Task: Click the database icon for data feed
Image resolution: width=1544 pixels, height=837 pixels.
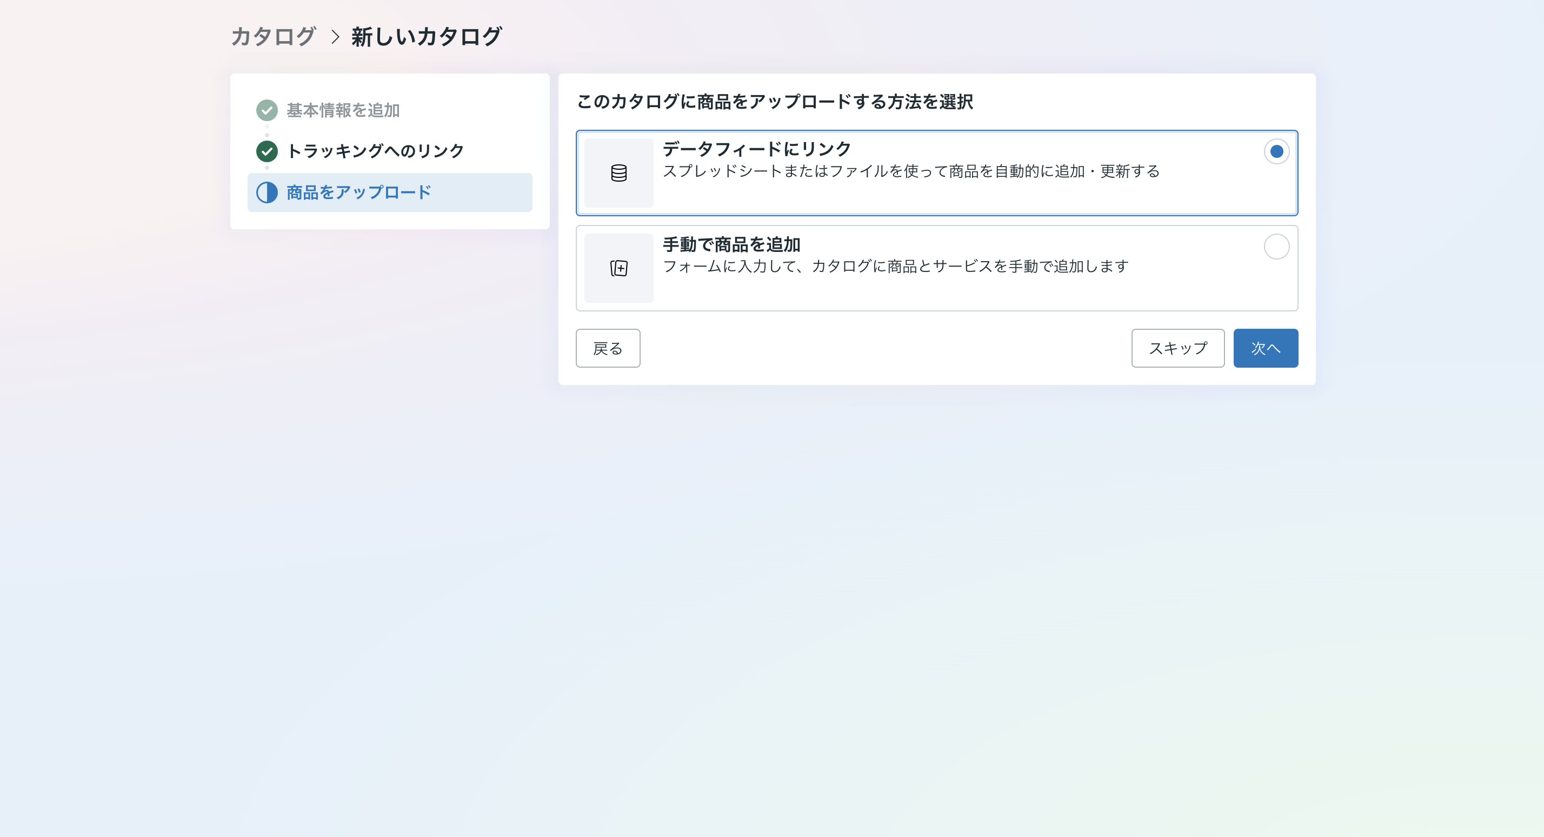Action: pos(618,172)
